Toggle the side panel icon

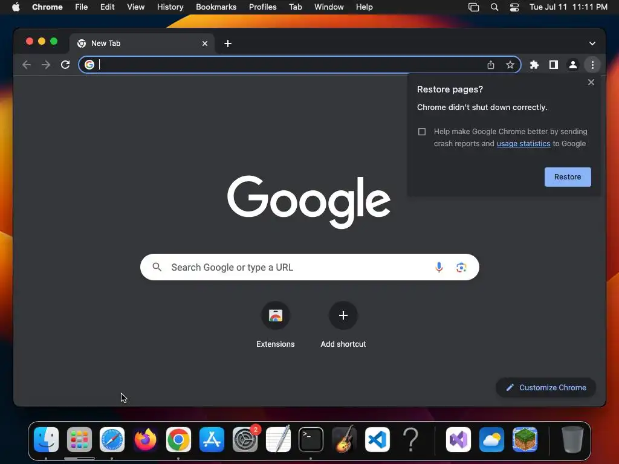click(554, 65)
